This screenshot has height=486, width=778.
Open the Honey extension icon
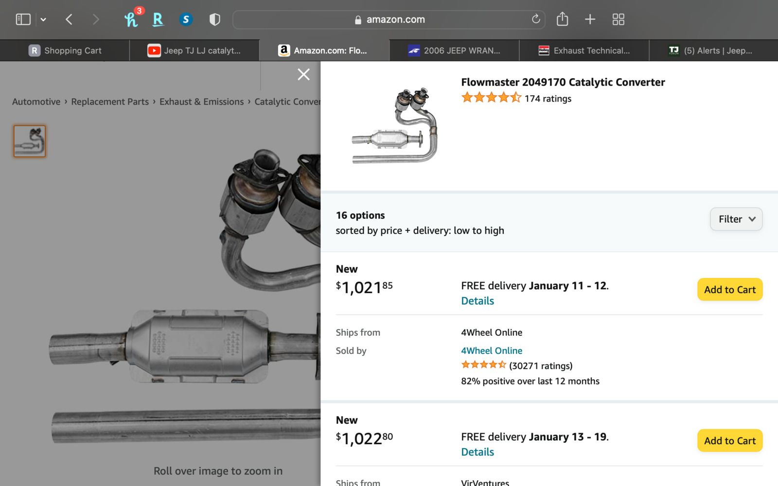point(131,19)
